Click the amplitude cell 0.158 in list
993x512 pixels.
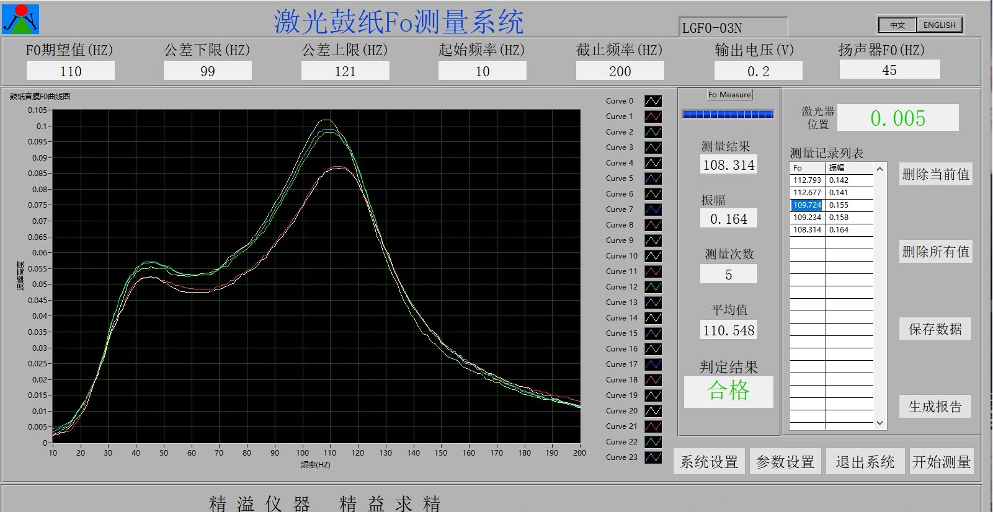tap(849, 218)
